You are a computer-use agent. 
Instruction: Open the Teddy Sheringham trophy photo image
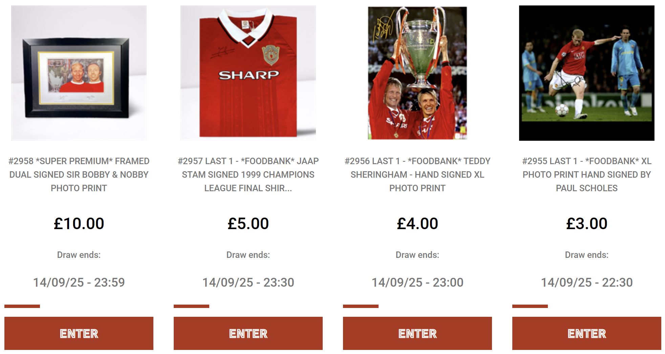[417, 73]
